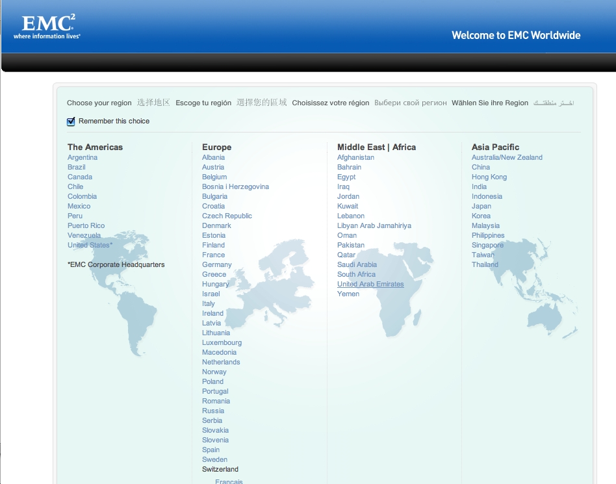The height and width of the screenshot is (484, 616).
Task: Choose Saudi Arabia region
Action: coord(357,265)
